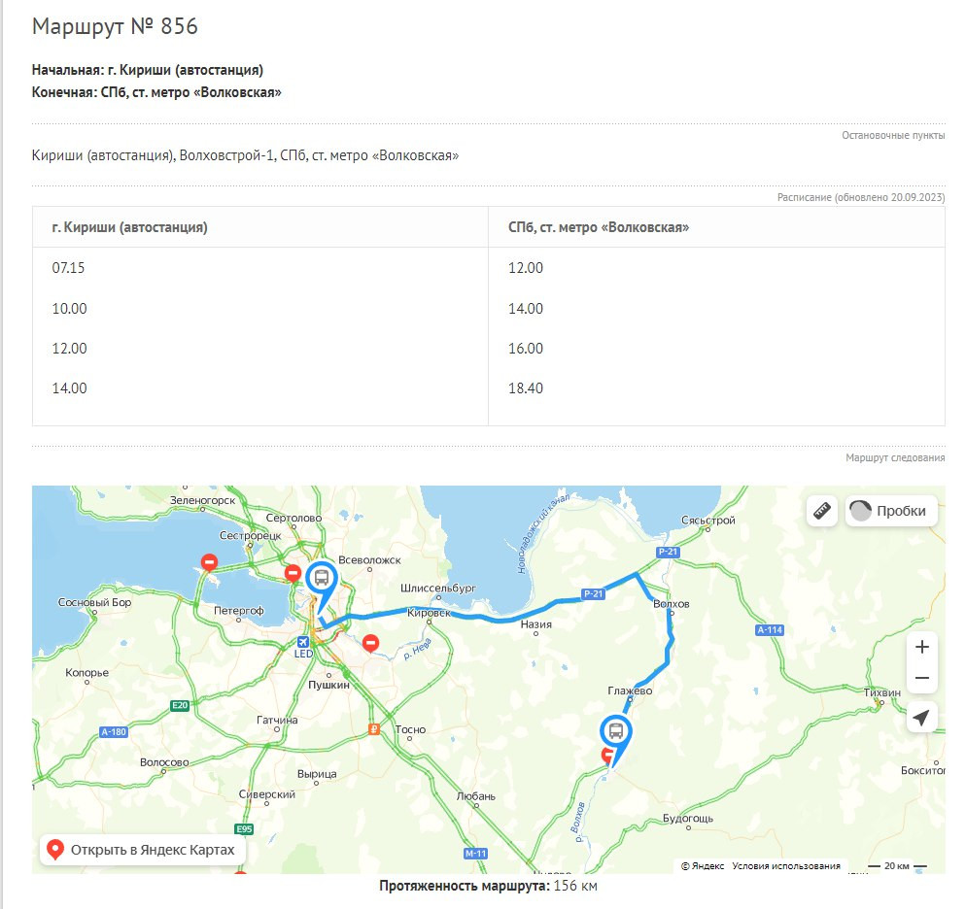Click the bus marker over Saint Petersburg

point(321,580)
